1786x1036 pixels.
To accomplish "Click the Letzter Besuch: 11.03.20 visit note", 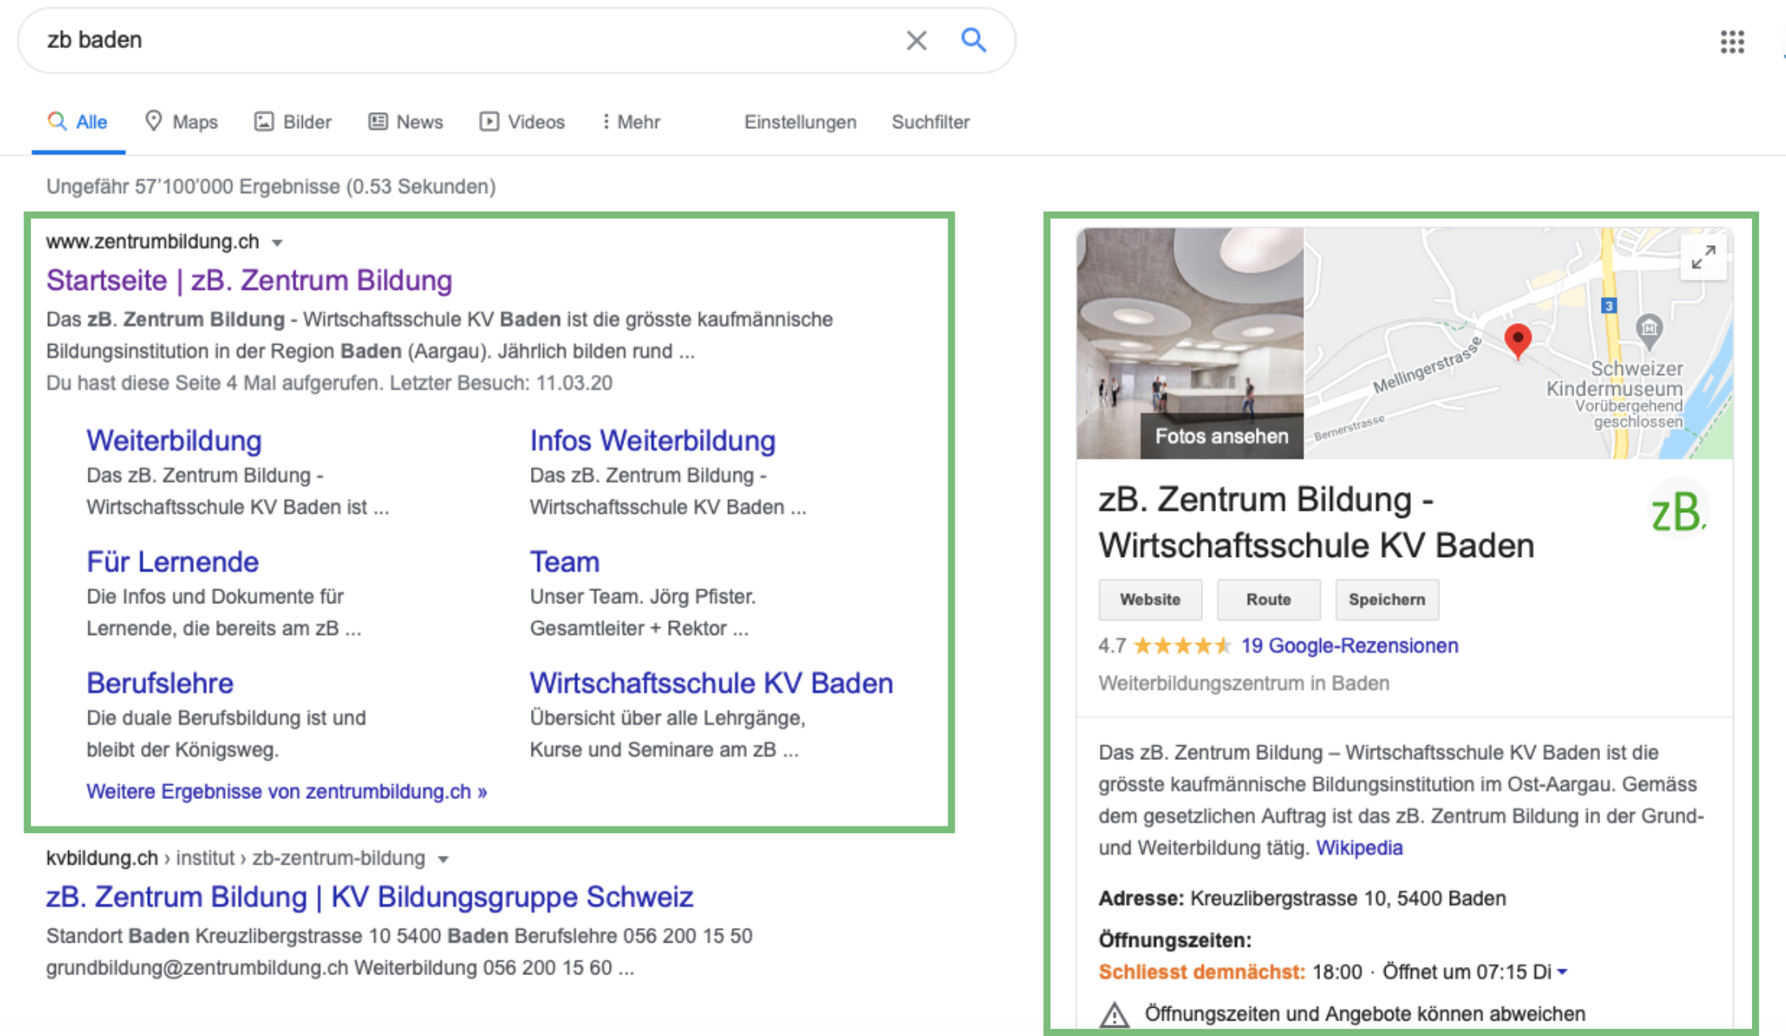I will 501,383.
